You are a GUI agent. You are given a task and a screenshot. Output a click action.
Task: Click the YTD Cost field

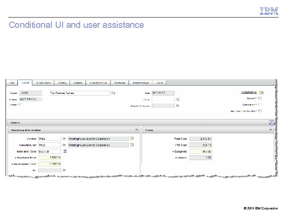[201, 145]
